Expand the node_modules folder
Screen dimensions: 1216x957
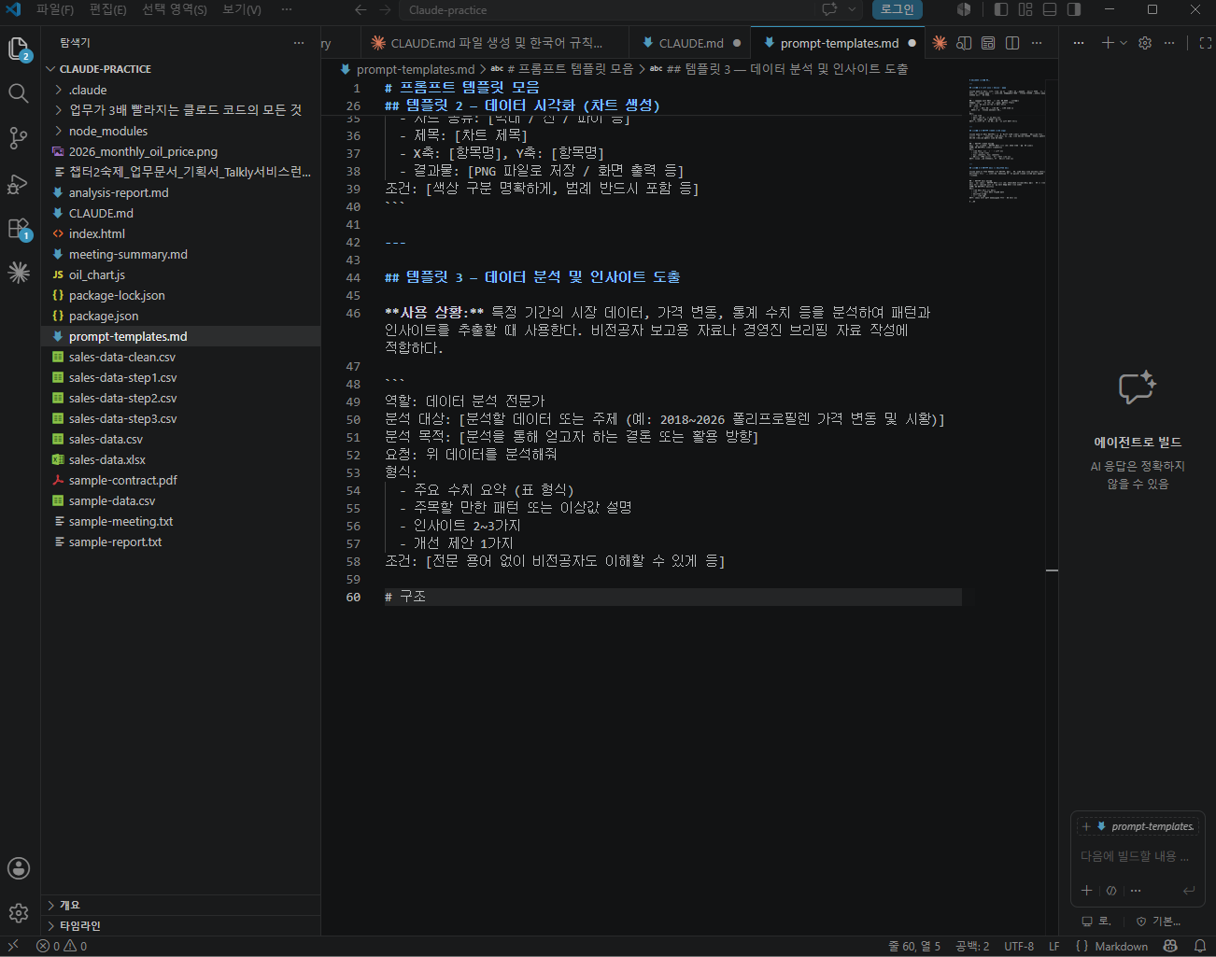(180, 131)
